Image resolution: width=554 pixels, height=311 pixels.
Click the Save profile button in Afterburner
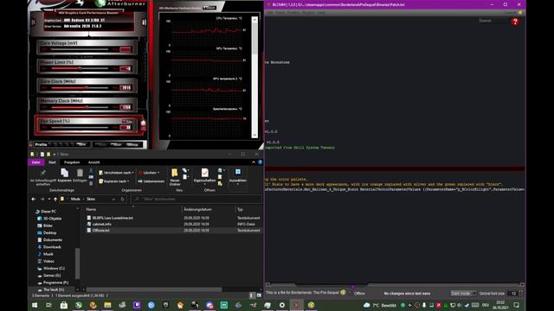coord(81,144)
